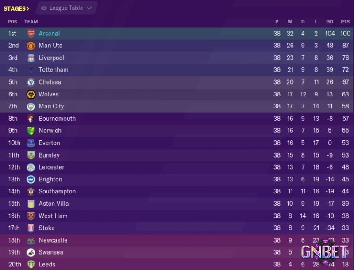Click the Arsenal club crest icon
This screenshot has height=270, width=354.
31,34
